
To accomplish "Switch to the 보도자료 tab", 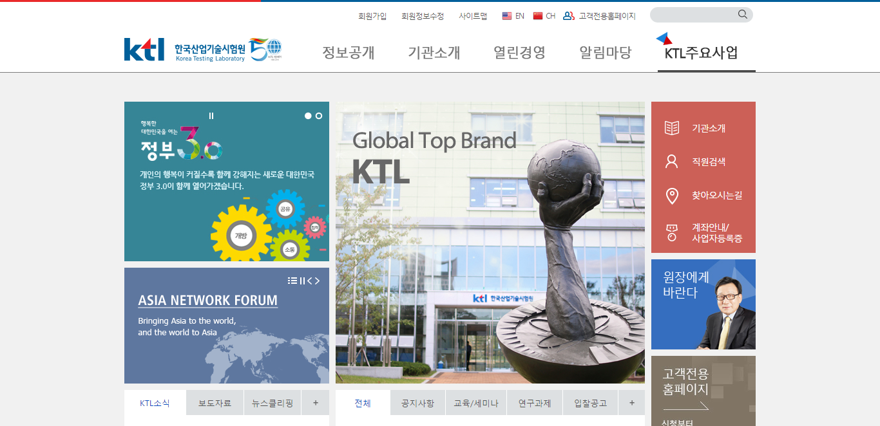I will tap(215, 403).
